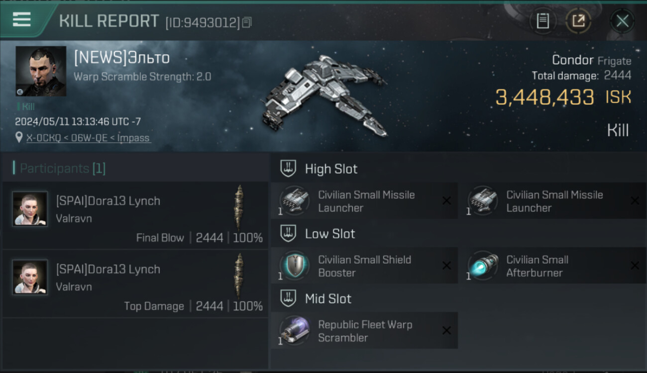
Task: Open the Final Blow participant portrait
Action: coord(30,209)
